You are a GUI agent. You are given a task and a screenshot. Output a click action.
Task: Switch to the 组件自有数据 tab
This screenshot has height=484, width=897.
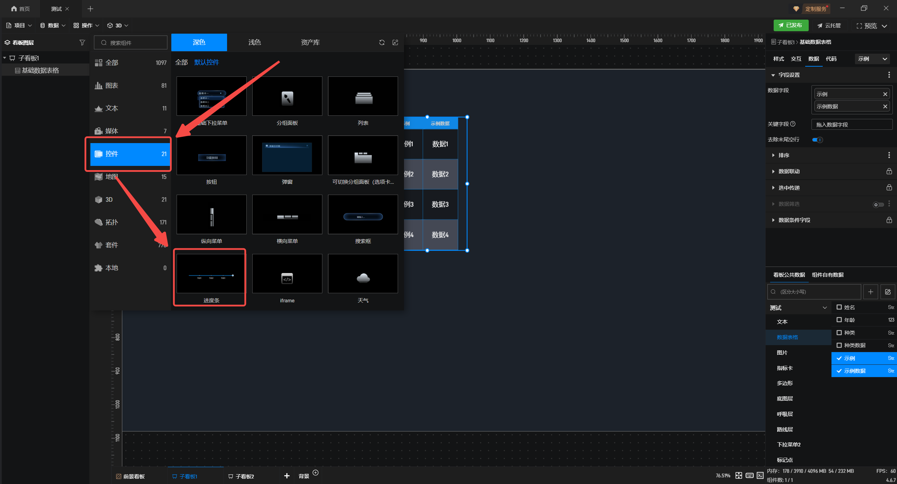(828, 275)
